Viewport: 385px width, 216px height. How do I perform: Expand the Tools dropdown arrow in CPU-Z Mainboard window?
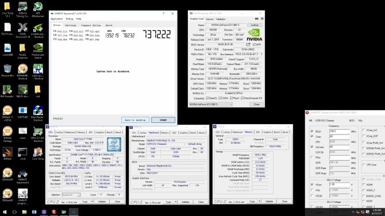click(176, 202)
